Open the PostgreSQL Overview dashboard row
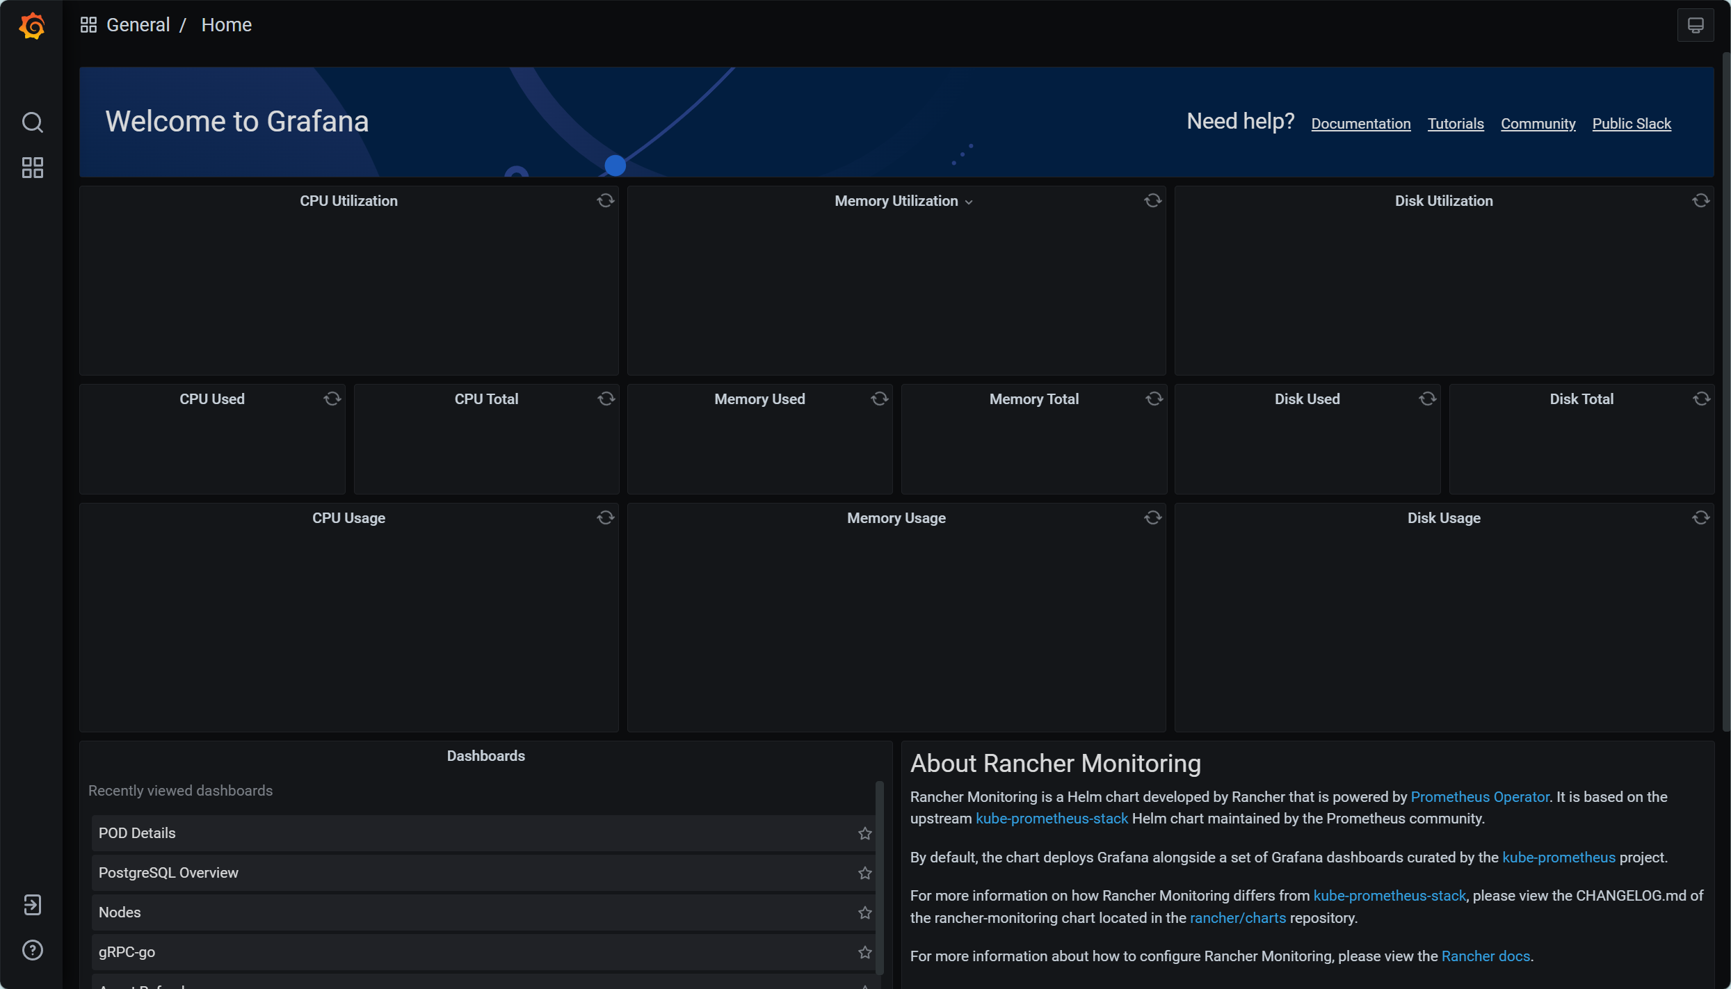 point(483,873)
